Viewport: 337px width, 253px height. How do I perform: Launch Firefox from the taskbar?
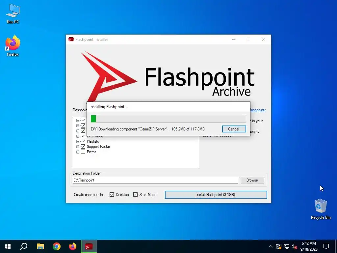73,246
